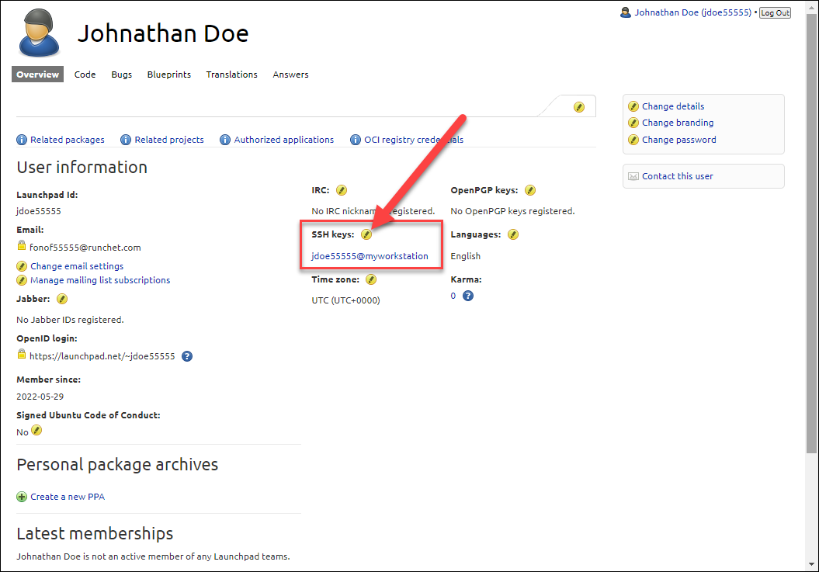Viewport: 819px width, 572px height.
Task: Edit the Time zone with pencil icon
Action: tap(371, 279)
